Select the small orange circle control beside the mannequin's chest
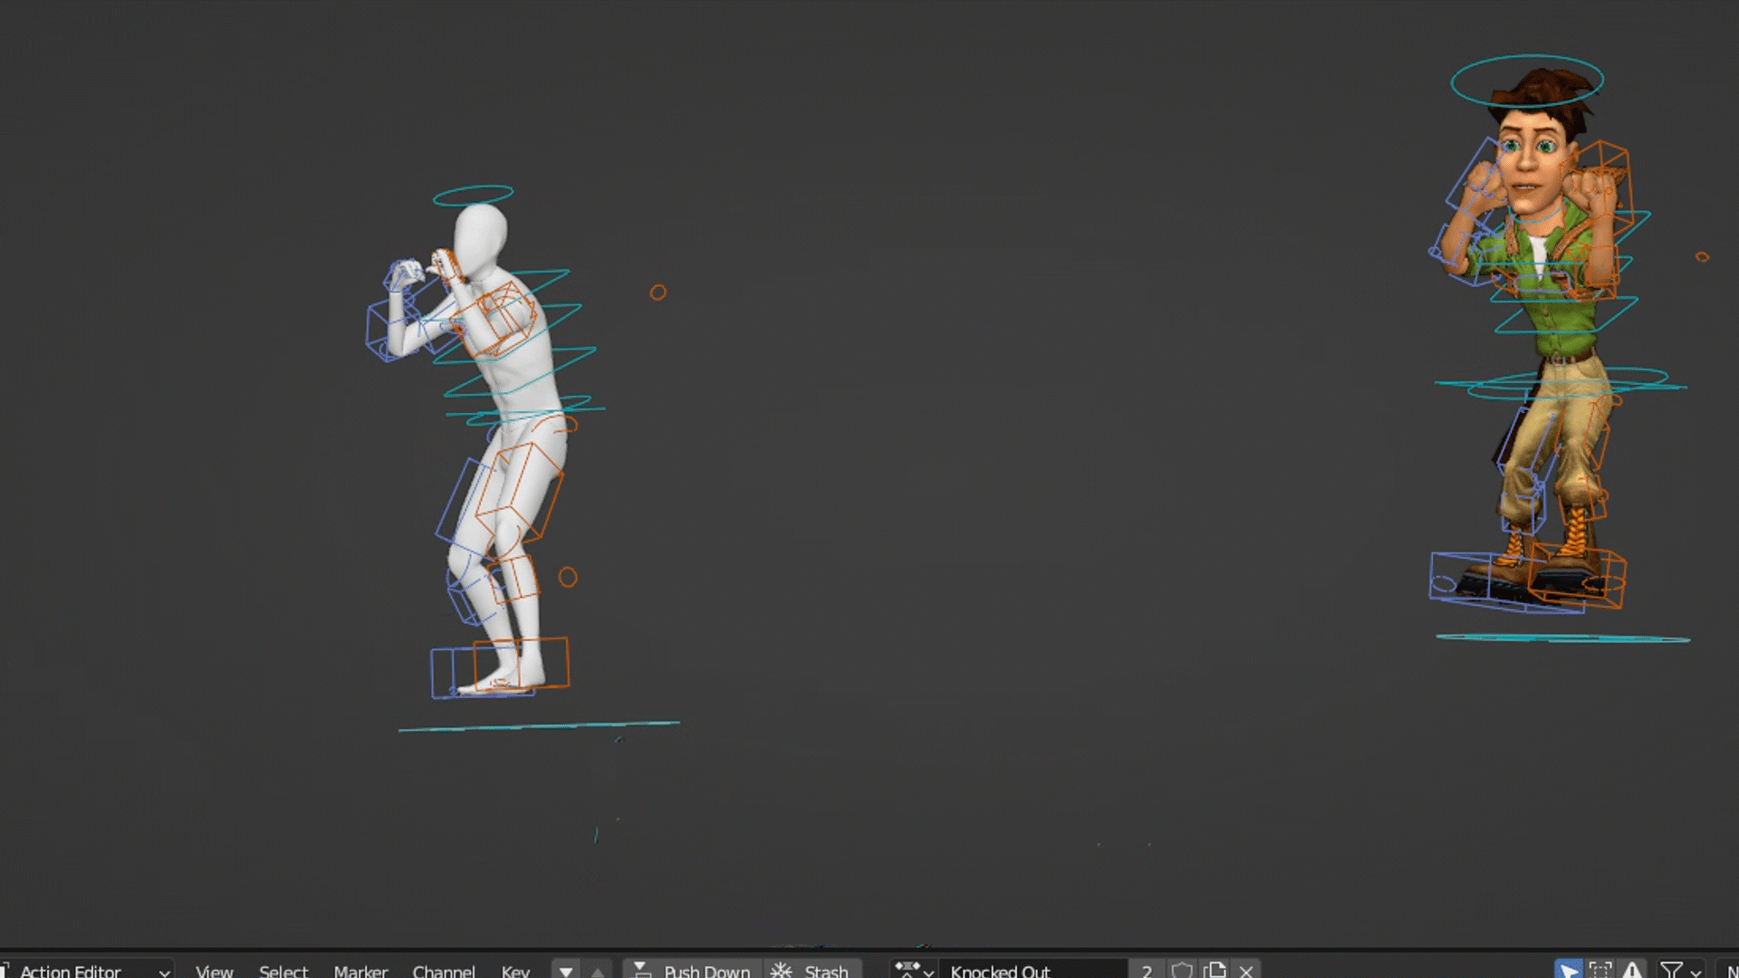 click(658, 292)
